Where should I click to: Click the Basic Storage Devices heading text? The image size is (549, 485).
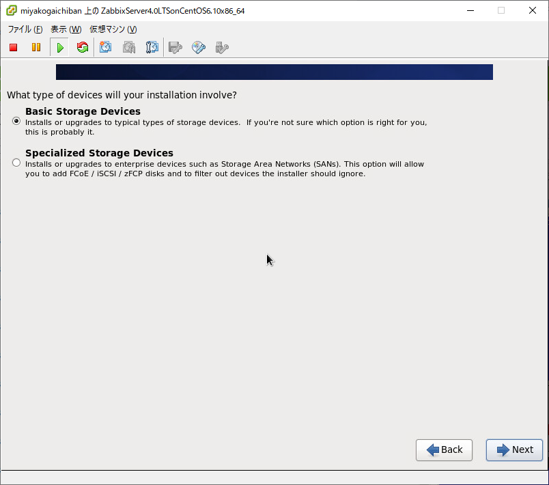click(x=83, y=111)
